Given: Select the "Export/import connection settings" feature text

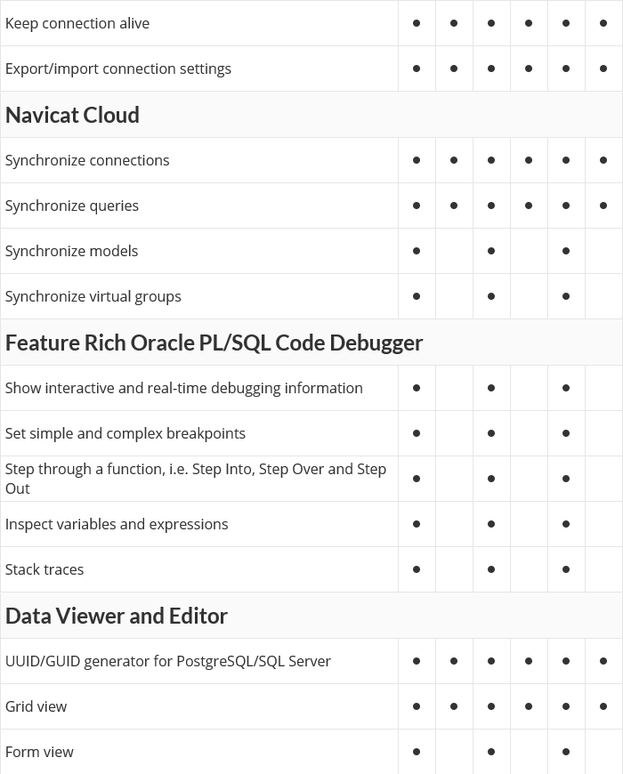Looking at the screenshot, I should 118,69.
